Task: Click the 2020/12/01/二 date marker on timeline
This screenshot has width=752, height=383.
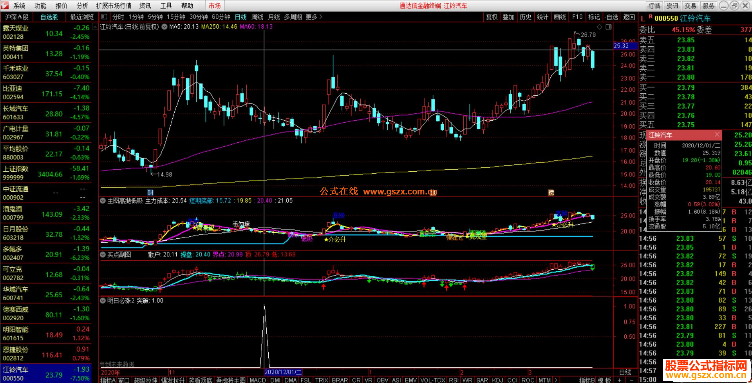Action: (x=283, y=372)
